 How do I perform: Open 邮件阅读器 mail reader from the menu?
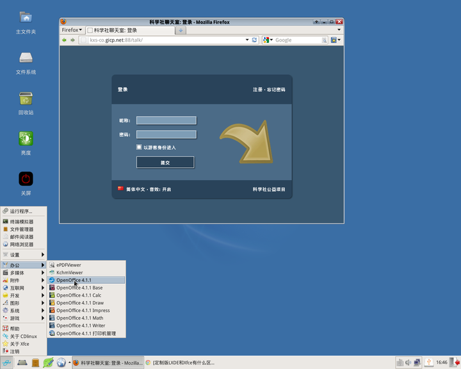pyautogui.click(x=24, y=237)
